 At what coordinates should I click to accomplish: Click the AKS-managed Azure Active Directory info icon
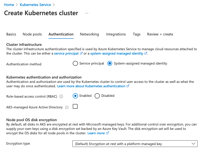(67, 107)
